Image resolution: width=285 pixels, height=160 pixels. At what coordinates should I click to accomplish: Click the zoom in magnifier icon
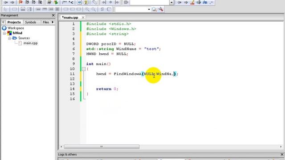87,9
